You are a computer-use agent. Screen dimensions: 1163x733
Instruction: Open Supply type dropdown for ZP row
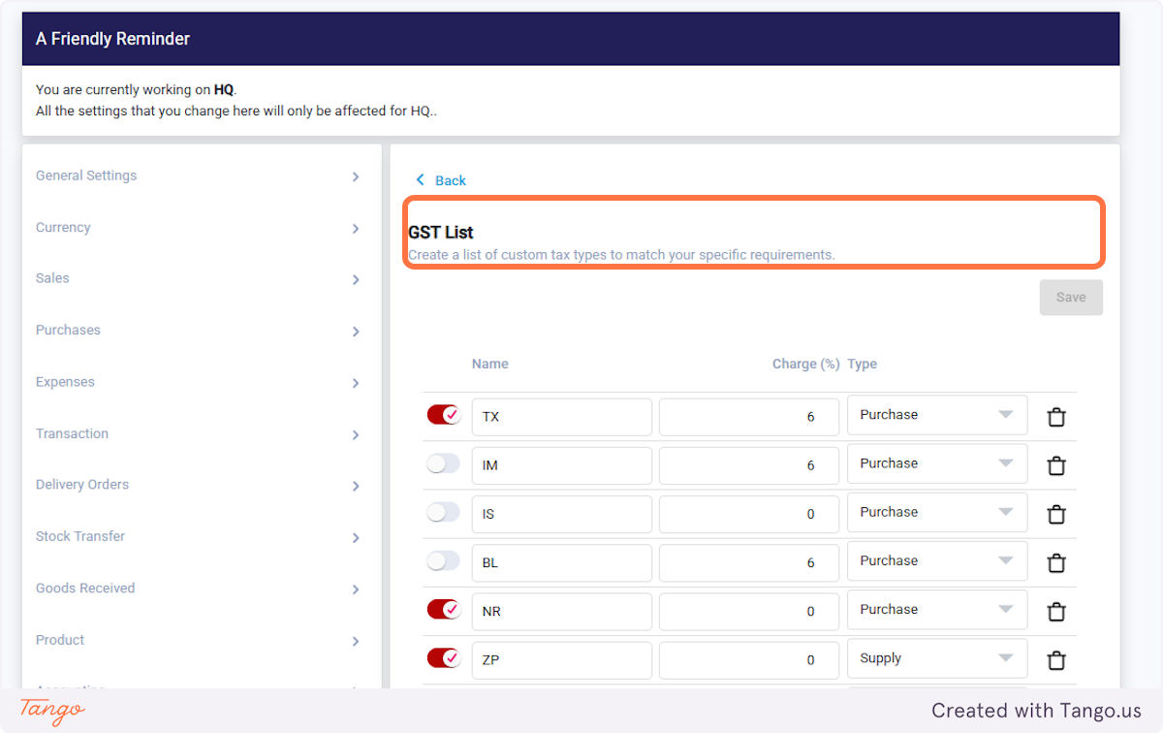point(937,658)
